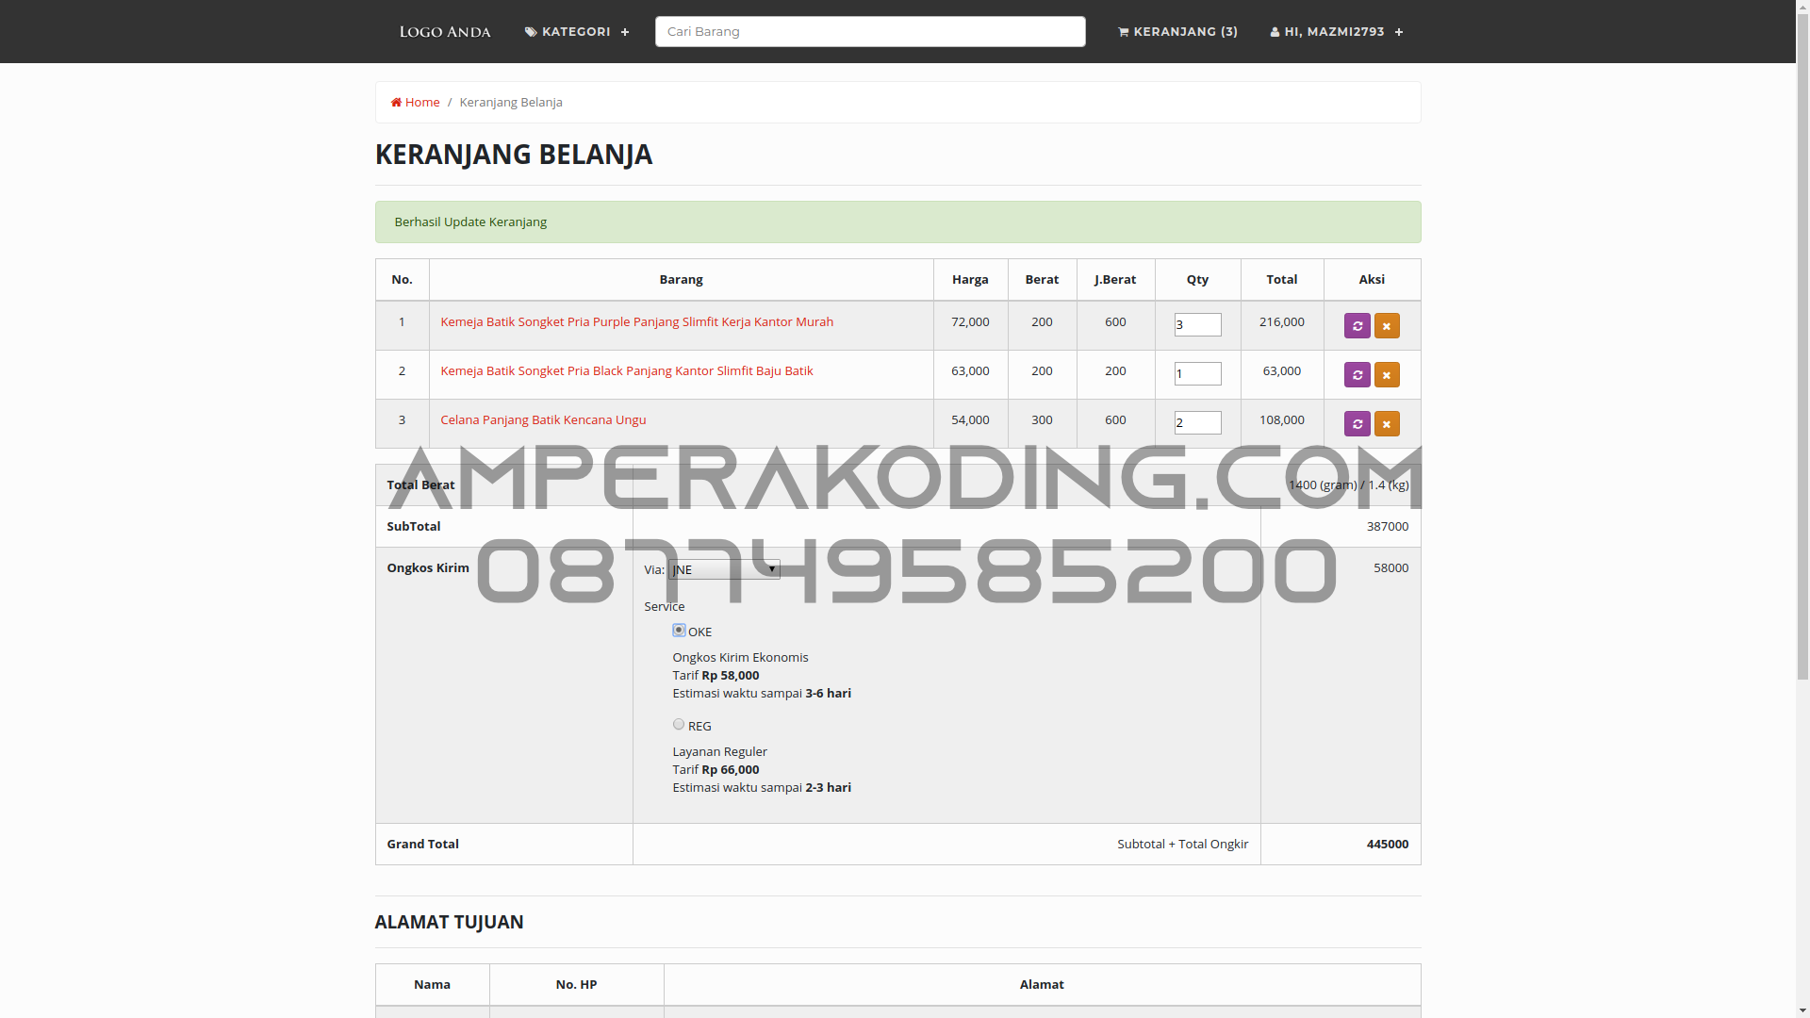Click SubTotal value 387000
The image size is (1810, 1018).
point(1388,526)
